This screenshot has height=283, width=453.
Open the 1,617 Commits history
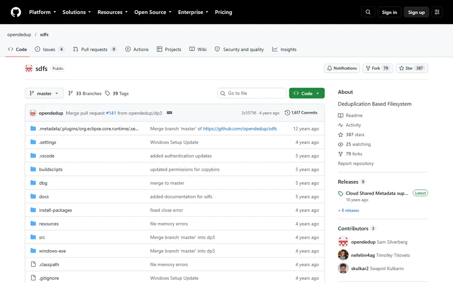coord(301,113)
